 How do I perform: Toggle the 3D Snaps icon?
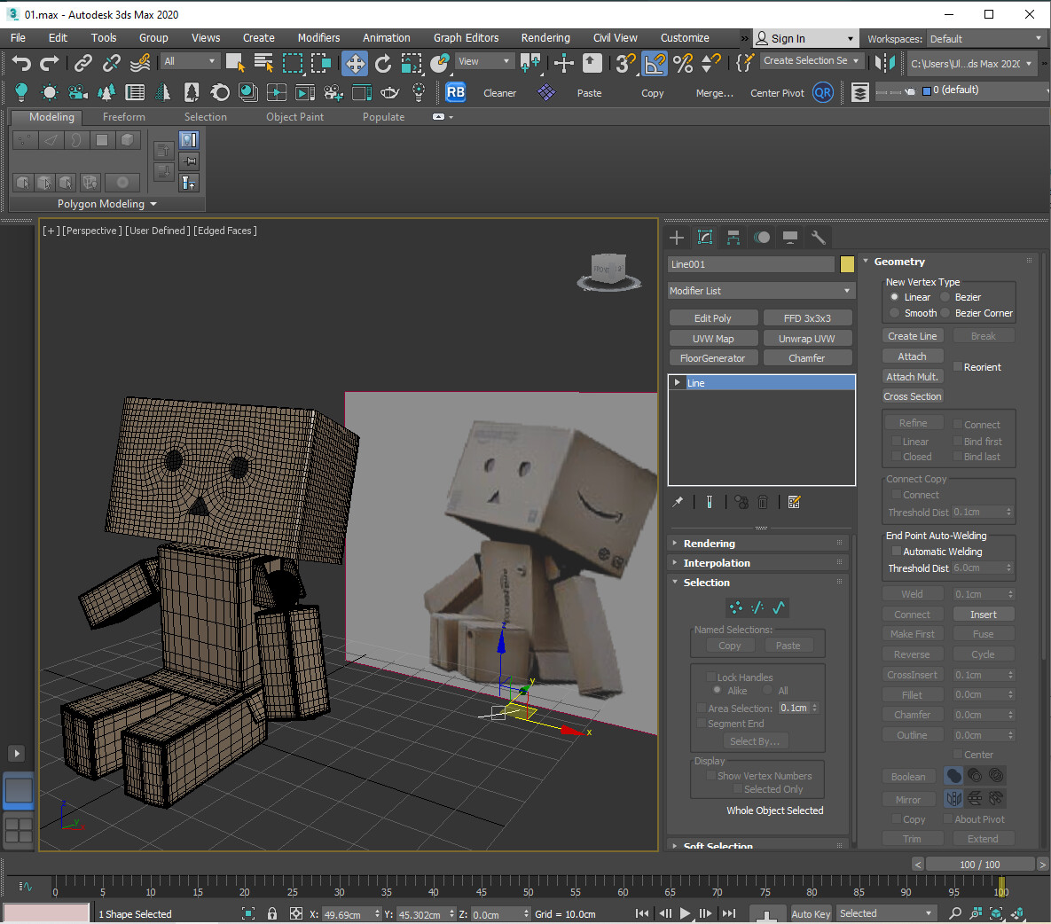click(x=624, y=63)
